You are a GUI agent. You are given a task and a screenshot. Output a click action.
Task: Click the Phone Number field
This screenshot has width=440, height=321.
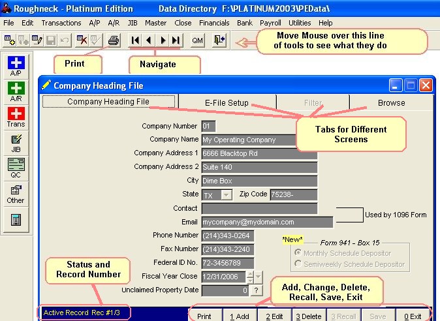228,236
